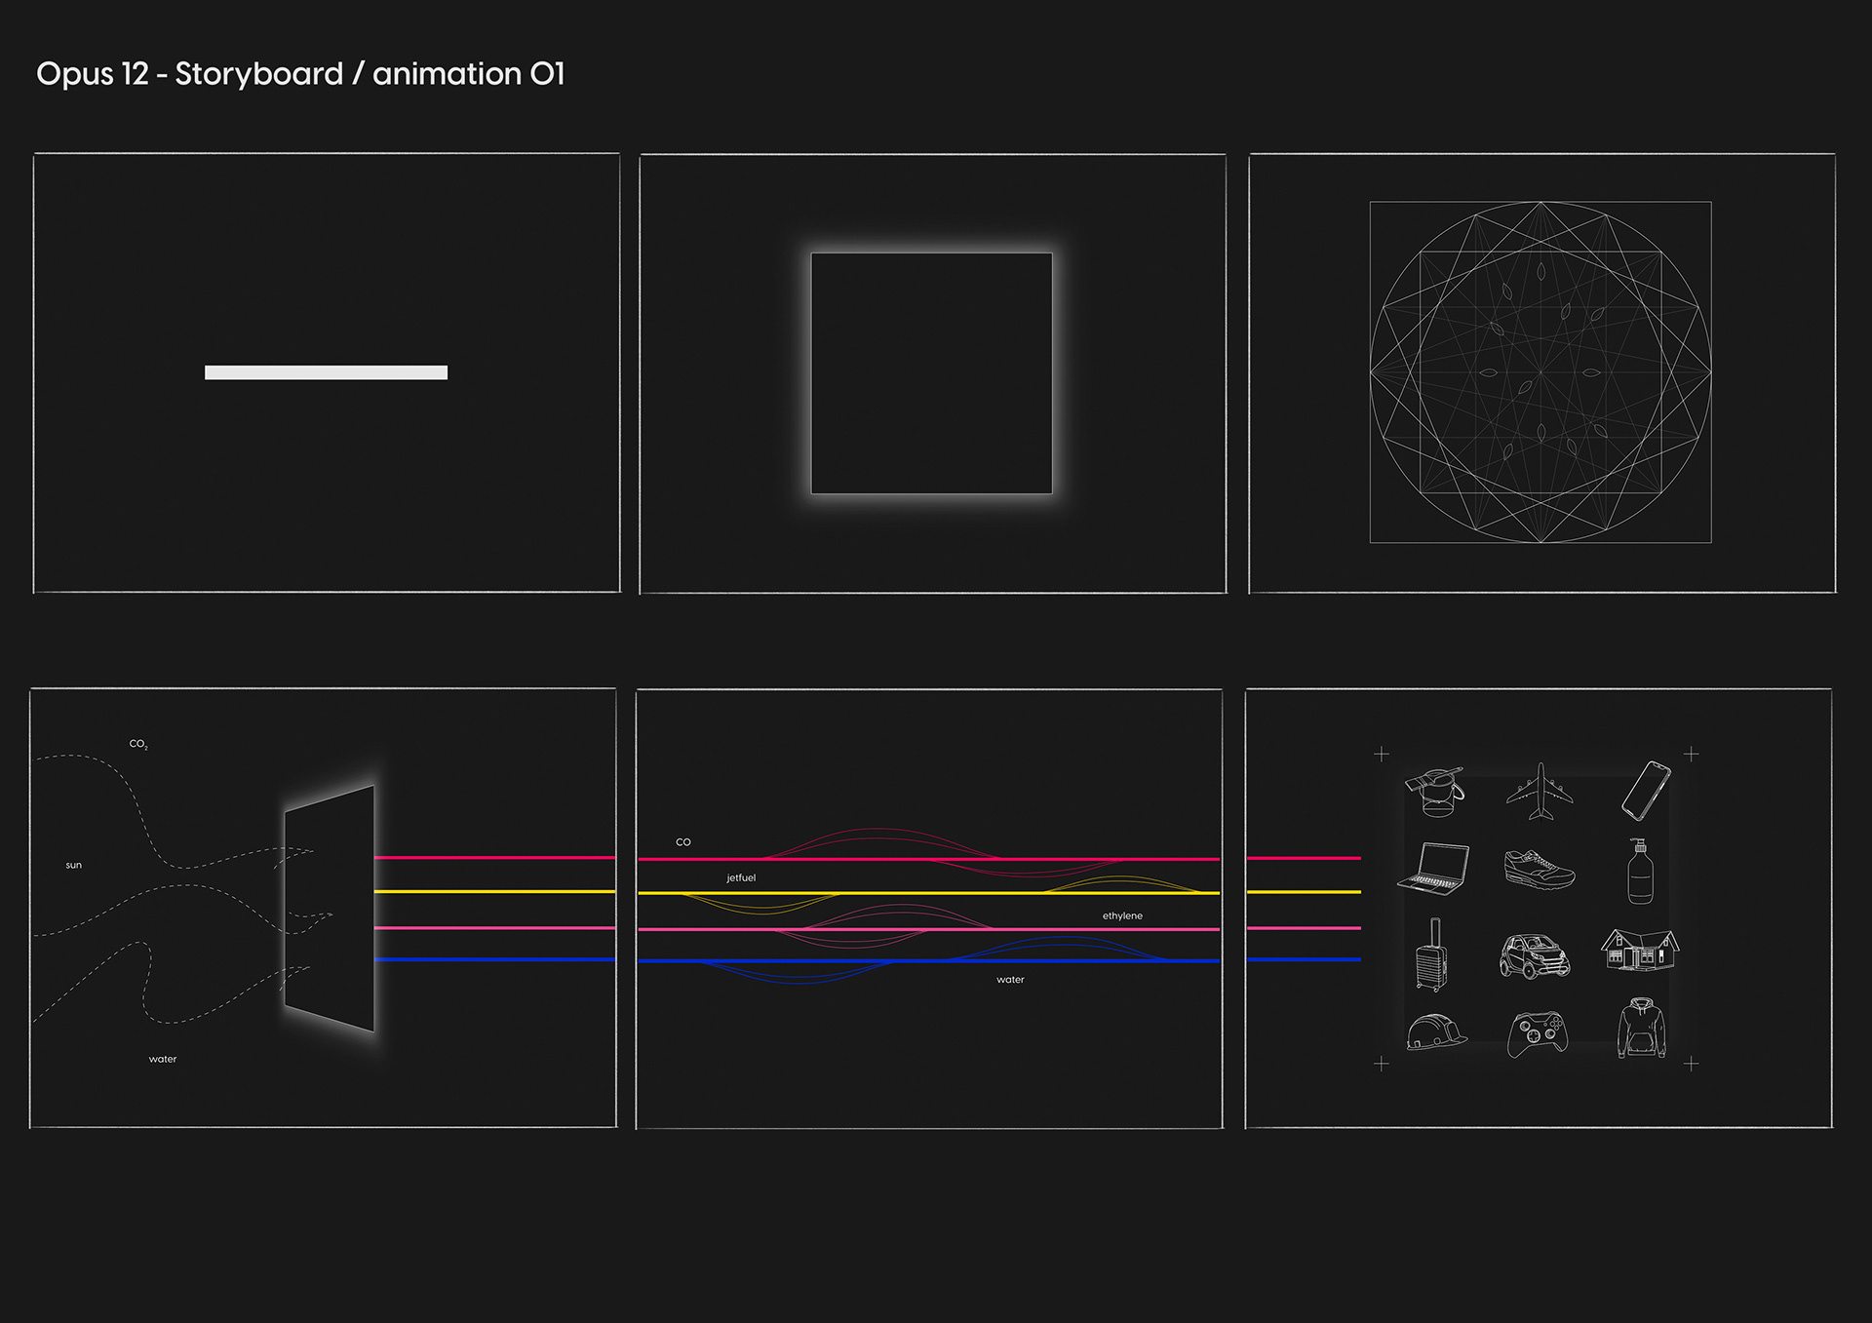This screenshot has height=1323, width=1872.
Task: Click the sneaker shoe icon
Action: click(1540, 869)
